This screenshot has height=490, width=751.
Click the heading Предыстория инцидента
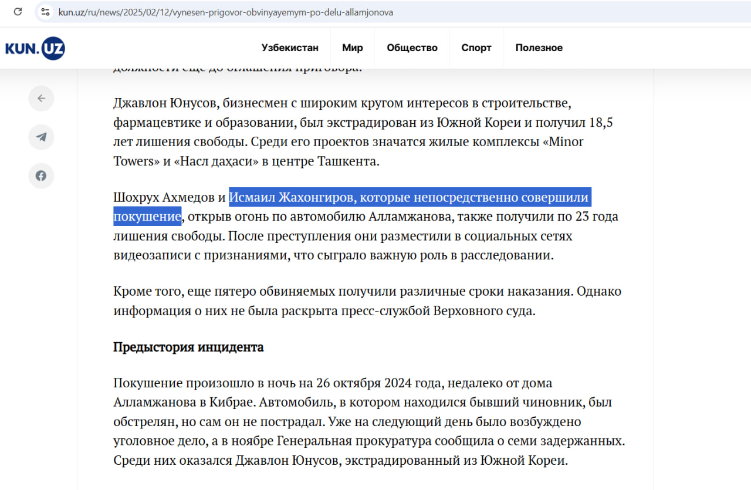(x=188, y=347)
